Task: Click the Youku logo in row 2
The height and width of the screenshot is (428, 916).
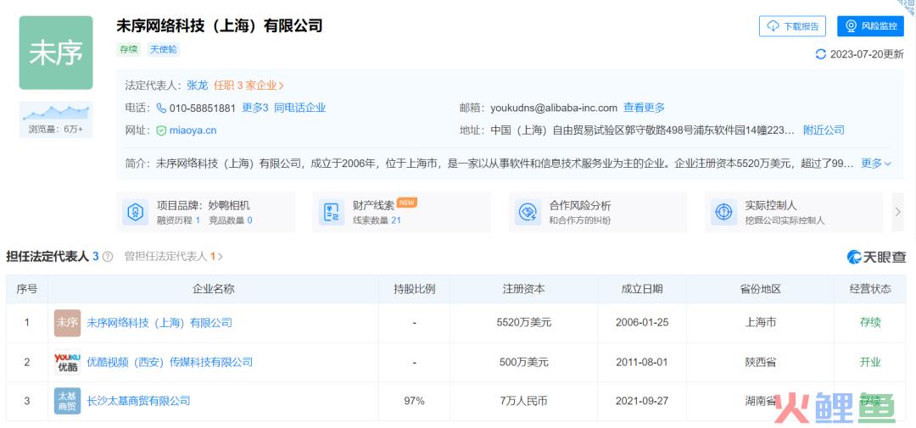Action: coord(67,362)
